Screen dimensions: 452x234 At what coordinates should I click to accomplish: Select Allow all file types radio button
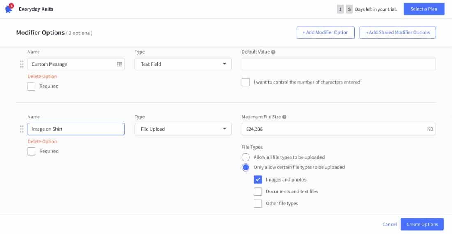pos(246,157)
